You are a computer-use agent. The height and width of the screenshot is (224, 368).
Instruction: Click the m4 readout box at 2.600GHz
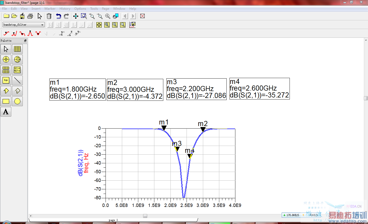tap(260, 89)
